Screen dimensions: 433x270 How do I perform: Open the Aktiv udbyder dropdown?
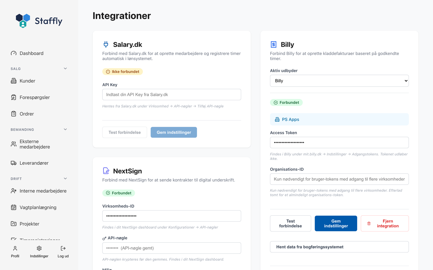(x=339, y=81)
